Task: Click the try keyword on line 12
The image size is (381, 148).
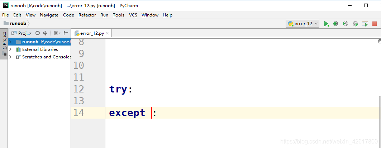Action: (118, 89)
